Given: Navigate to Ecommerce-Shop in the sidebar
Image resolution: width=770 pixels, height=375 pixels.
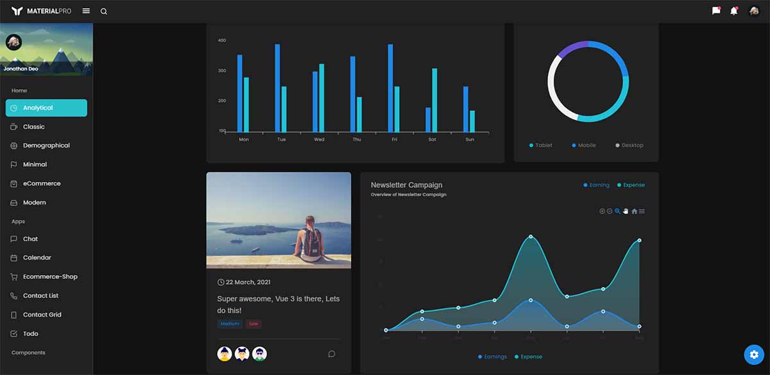Looking at the screenshot, I should pos(50,276).
